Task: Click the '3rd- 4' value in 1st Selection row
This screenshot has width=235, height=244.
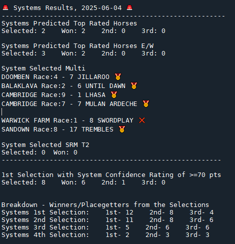Action: pyautogui.click(x=201, y=212)
